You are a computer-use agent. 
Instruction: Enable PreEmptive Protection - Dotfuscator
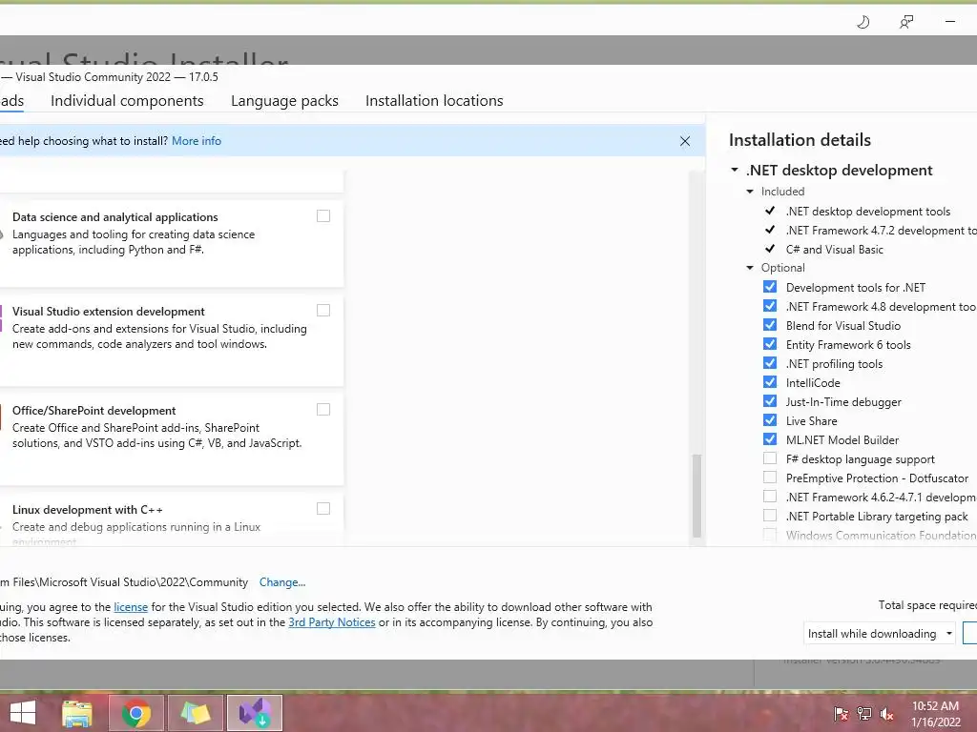coord(770,478)
